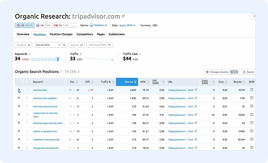Screen dimensions: 268x163
Task: Click the Keywords trend bar chart
Action: (45, 59)
